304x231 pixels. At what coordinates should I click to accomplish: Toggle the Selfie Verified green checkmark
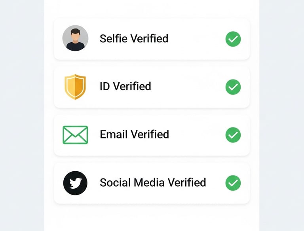click(233, 39)
